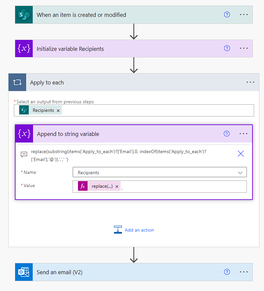Open help on Initialize variable Recipients

227,48
